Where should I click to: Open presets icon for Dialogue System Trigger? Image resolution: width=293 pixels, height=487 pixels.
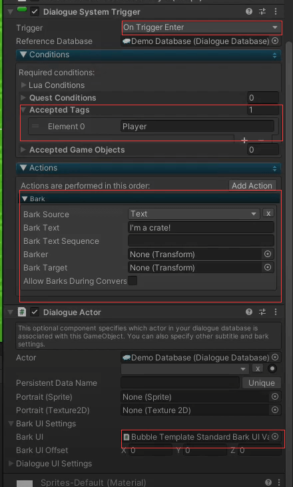click(x=262, y=12)
